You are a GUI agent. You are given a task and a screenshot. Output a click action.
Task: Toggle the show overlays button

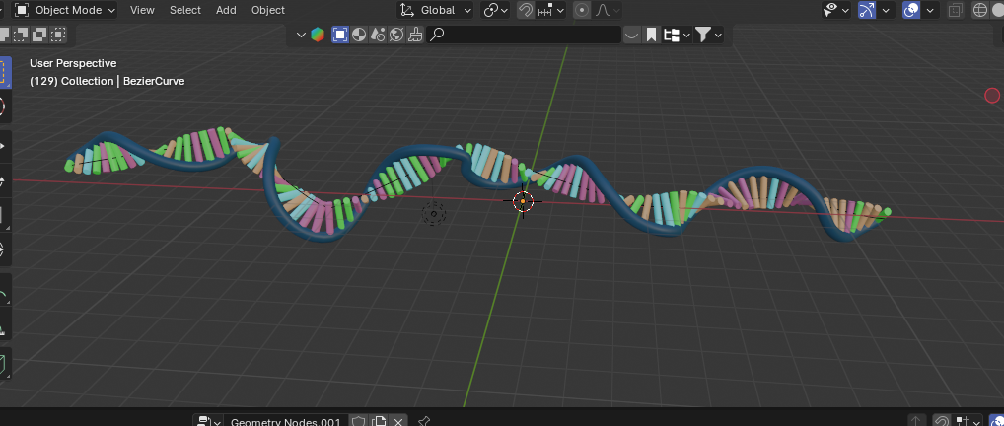click(x=912, y=10)
